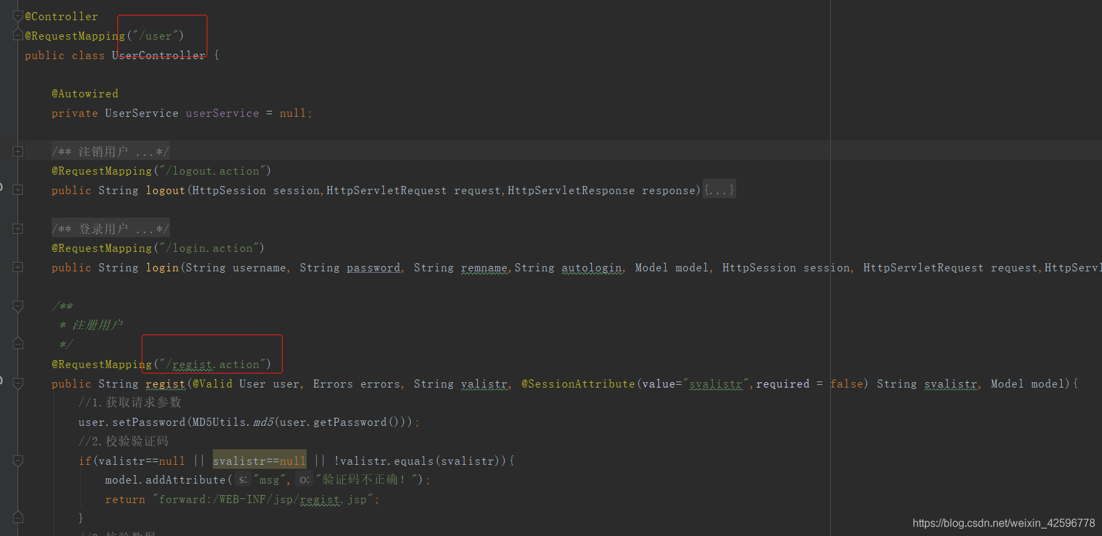Click fold marker on @RequestMapping("/user") line

tap(18, 35)
